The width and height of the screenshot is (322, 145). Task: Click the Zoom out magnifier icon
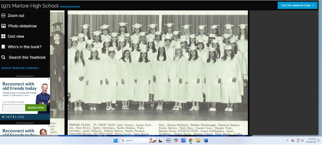(x=3, y=15)
